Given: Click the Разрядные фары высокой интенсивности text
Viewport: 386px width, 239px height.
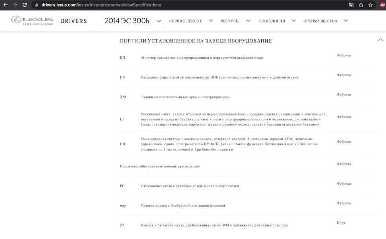Looking at the screenshot, I should click(220, 77).
